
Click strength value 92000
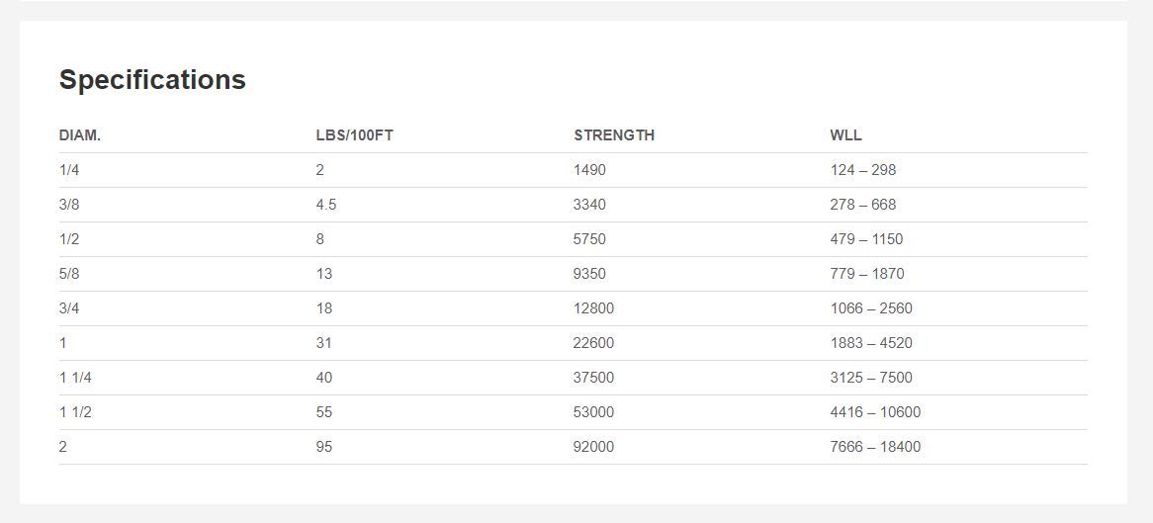click(x=593, y=447)
